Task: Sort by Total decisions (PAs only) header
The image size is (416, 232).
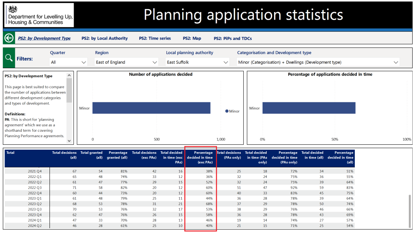Action: pos(229,155)
